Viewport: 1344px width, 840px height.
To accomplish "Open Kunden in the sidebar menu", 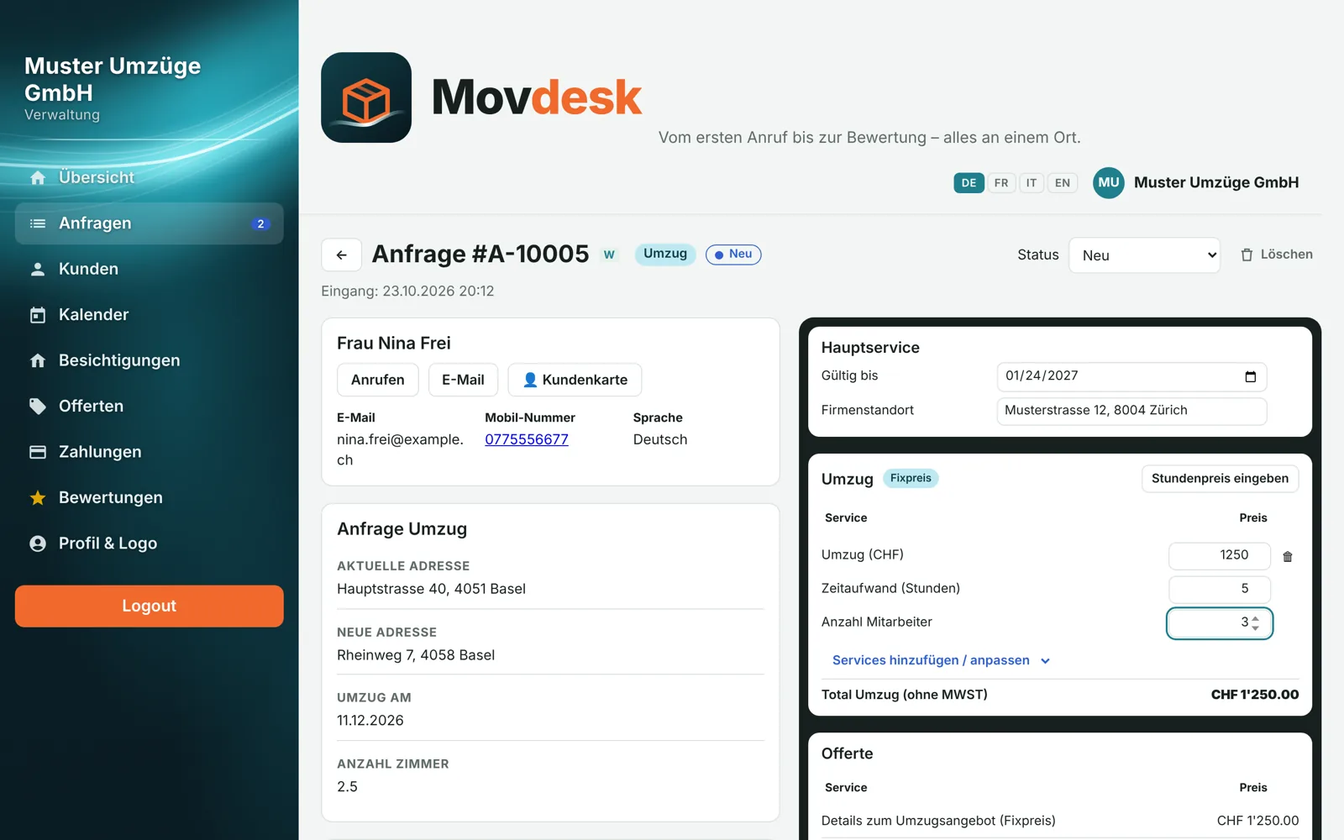I will [x=149, y=269].
